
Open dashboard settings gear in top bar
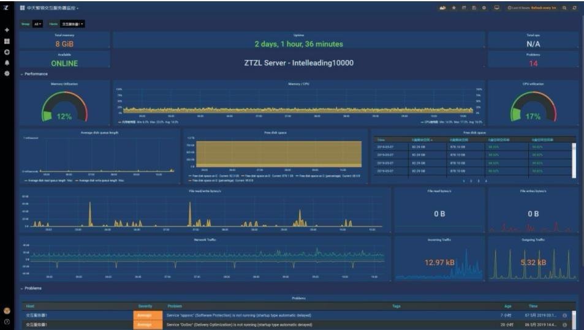484,8
